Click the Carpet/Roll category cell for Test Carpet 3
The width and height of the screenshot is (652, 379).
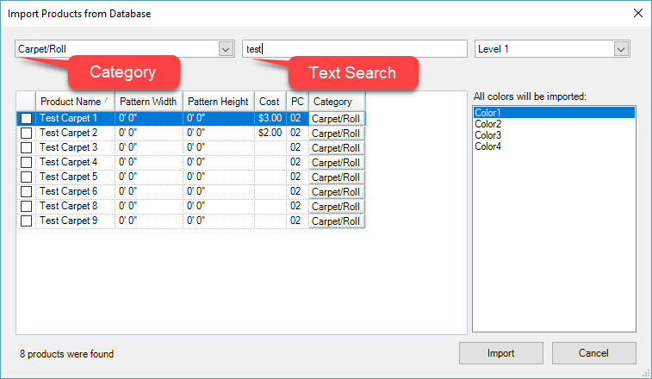coord(337,147)
